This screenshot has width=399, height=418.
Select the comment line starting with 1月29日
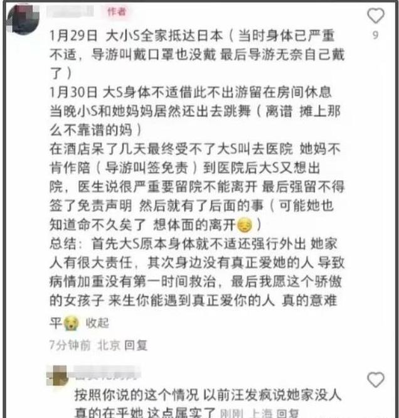click(x=192, y=36)
